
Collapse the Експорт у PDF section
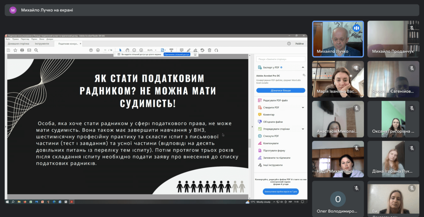303,68
